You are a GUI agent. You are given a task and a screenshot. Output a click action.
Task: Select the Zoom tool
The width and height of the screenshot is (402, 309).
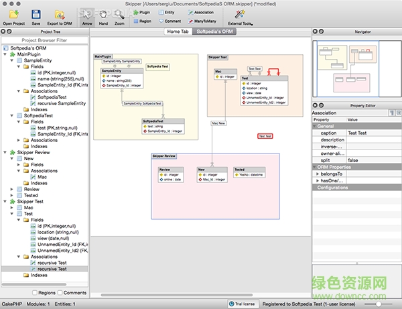[x=119, y=15]
